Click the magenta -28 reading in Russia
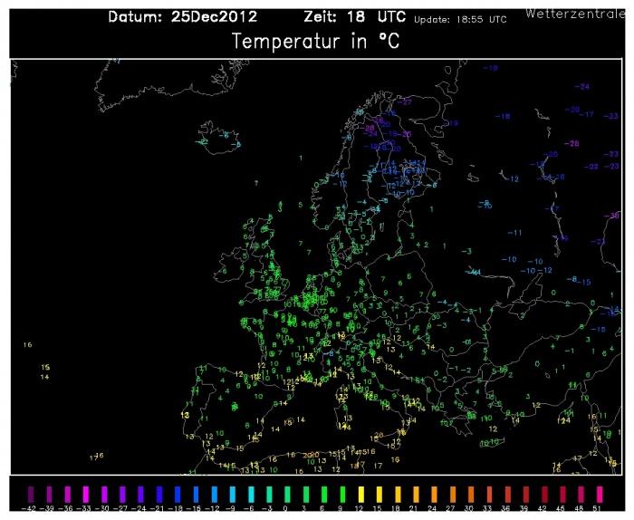Image resolution: width=634 pixels, height=520 pixels. 572,144
